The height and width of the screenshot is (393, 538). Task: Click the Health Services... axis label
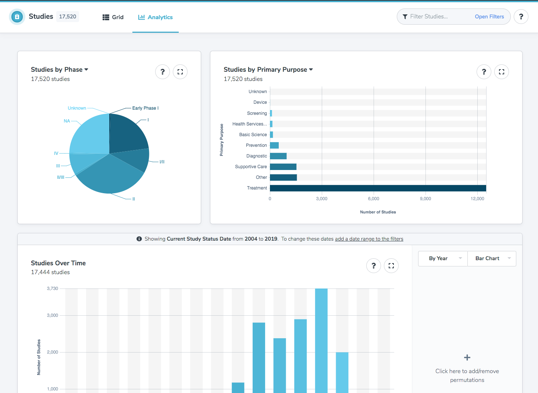coord(250,124)
